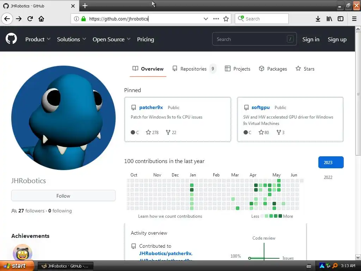This screenshot has width=361, height=271.
Task: Reload the page with refresh icon
Action: [x=30, y=19]
